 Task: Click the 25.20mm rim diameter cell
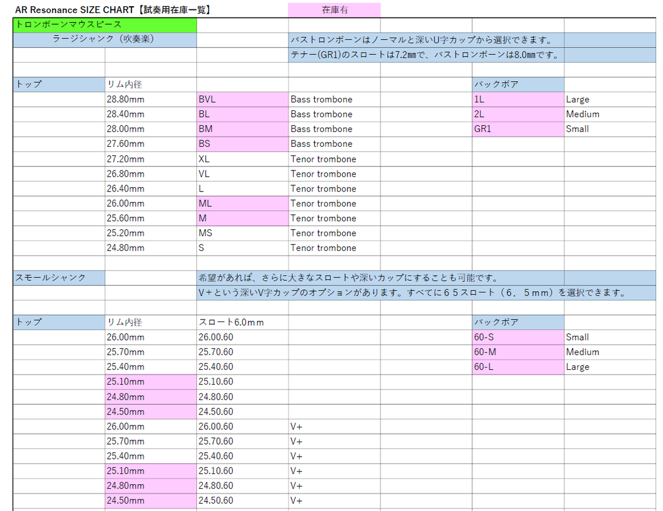pos(151,233)
